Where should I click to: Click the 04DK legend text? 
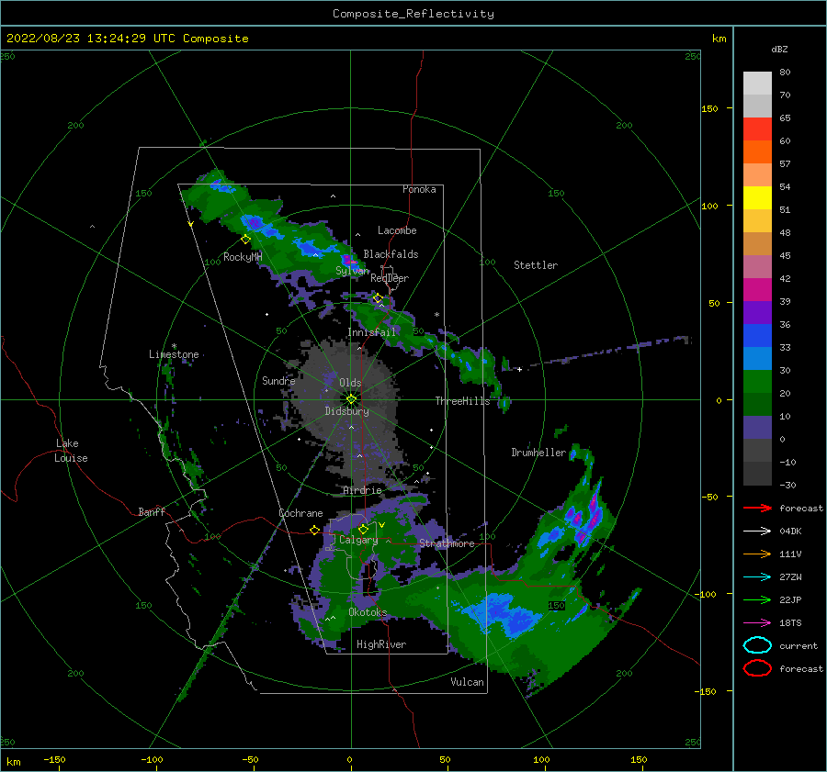(x=790, y=531)
